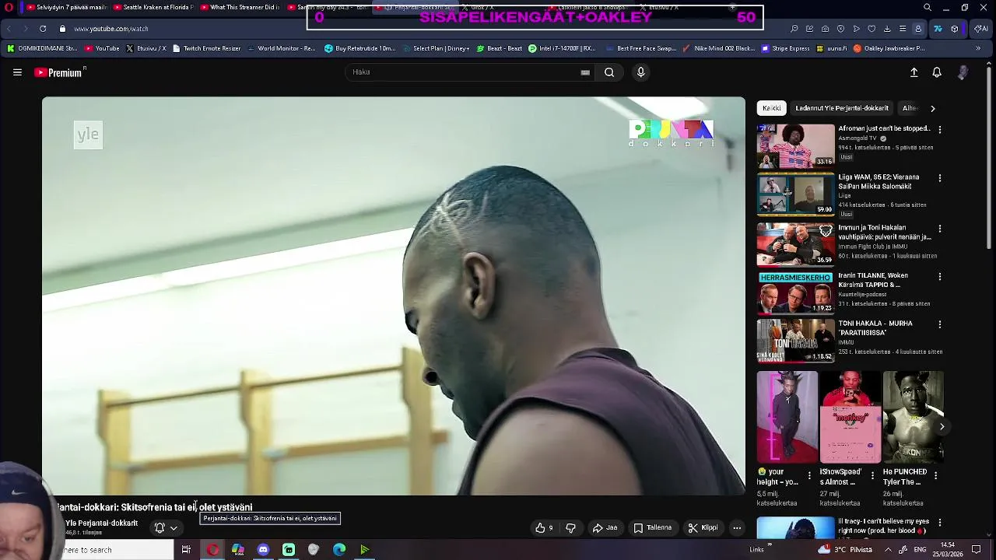The height and width of the screenshot is (560, 996).
Task: Open Opera tab search magnifier in title bar
Action: (928, 8)
